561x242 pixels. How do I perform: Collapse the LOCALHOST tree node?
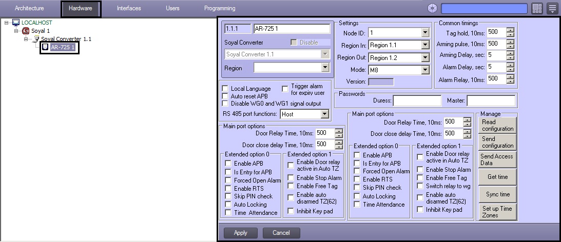point(7,23)
